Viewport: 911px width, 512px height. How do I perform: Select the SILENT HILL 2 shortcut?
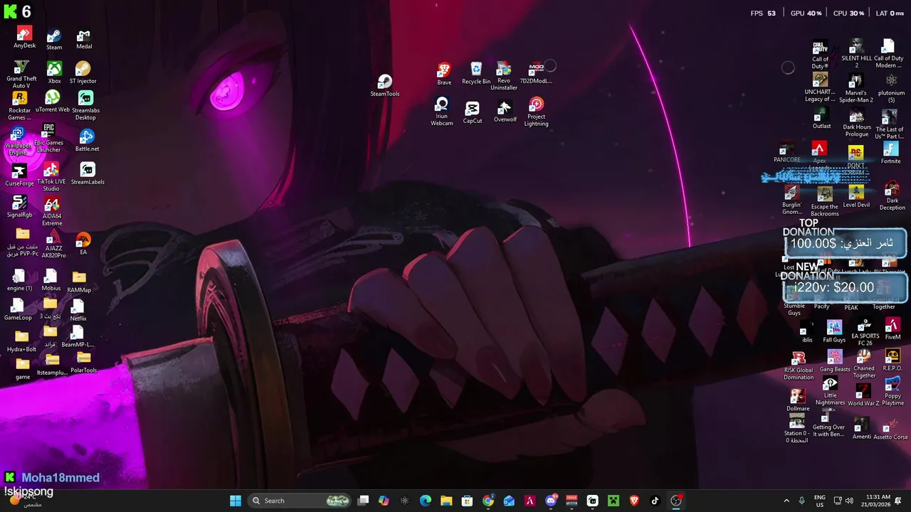[x=856, y=54]
